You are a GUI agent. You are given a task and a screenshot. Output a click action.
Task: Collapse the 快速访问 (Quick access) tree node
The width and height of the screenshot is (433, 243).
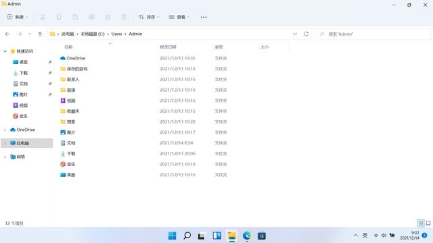[5, 51]
